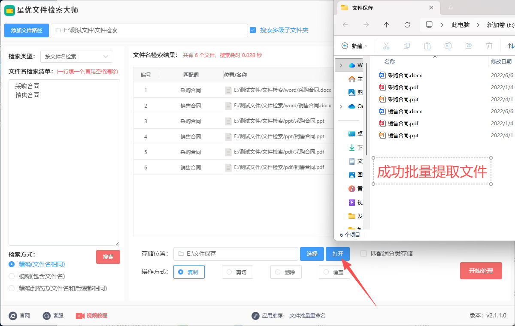Click the delete trash icon in Explorer
The height and width of the screenshot is (326, 515).
click(x=489, y=46)
